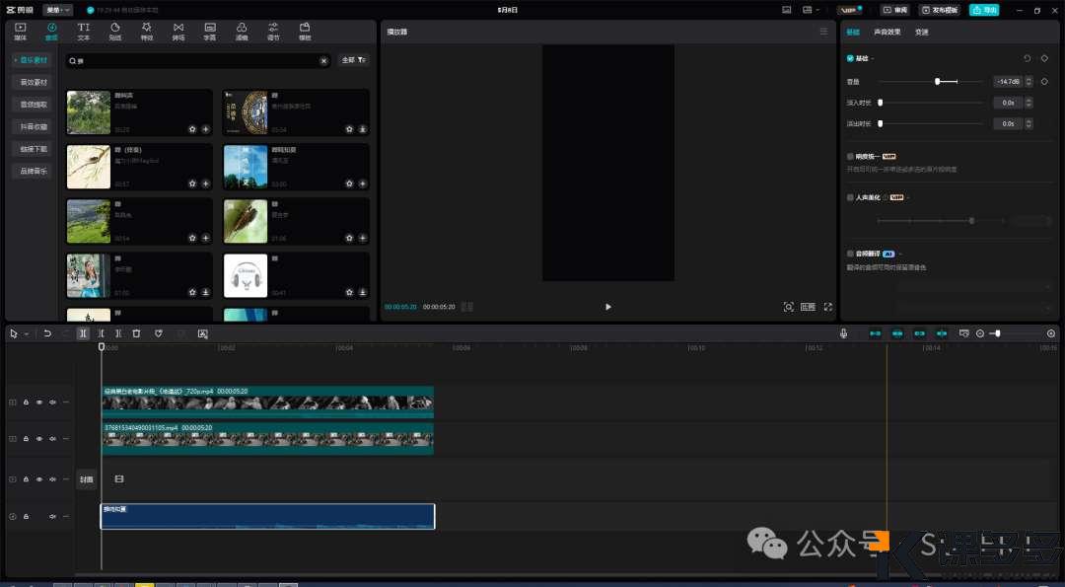Expand the selection tool dropdown arrow

[27, 334]
